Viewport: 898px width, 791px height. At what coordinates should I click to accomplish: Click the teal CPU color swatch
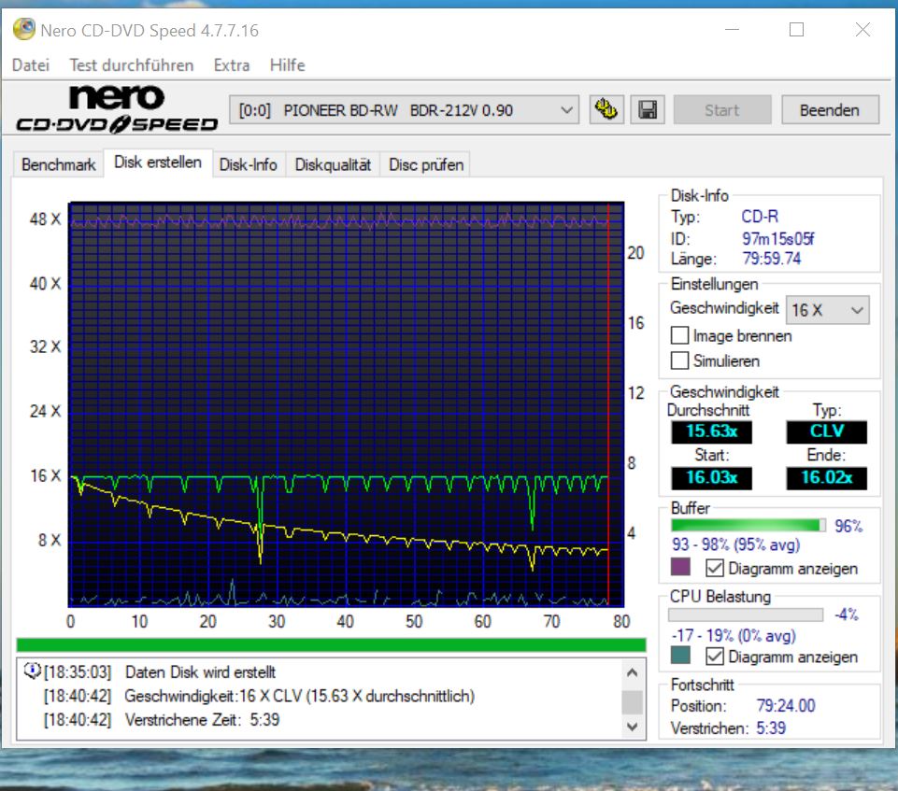pos(680,655)
